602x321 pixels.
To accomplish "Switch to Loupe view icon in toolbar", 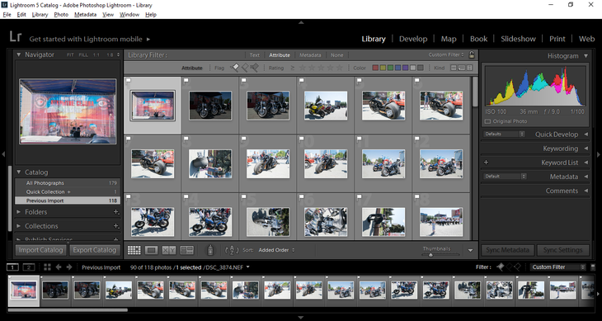I will click(151, 250).
